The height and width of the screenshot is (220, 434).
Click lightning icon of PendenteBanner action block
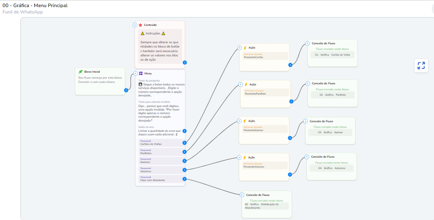pos(244,121)
